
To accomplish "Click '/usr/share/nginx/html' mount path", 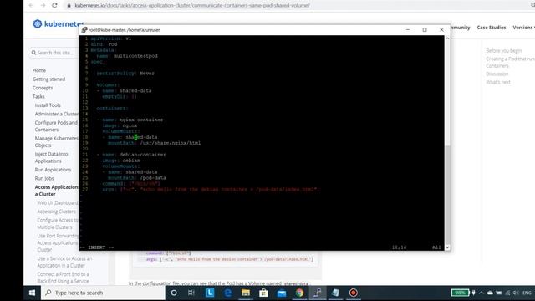I will 171,143.
